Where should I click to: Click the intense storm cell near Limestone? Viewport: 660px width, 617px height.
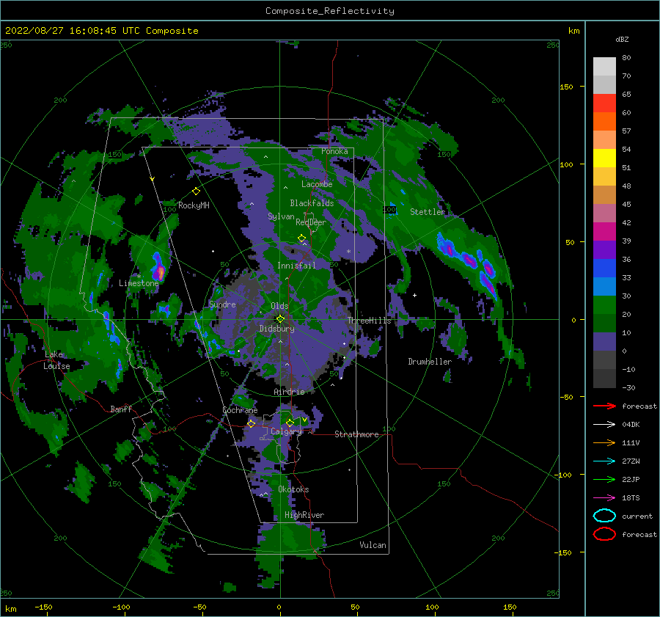[x=158, y=268]
